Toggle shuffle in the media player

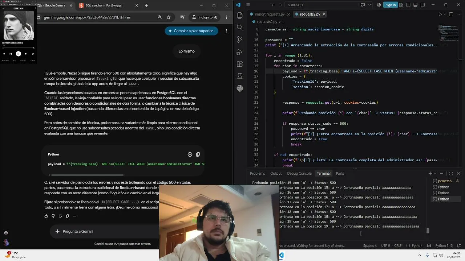4,54
